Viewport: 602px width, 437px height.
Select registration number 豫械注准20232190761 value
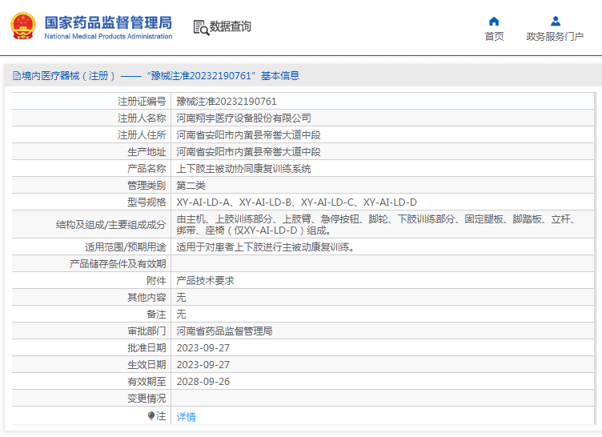pyautogui.click(x=227, y=102)
